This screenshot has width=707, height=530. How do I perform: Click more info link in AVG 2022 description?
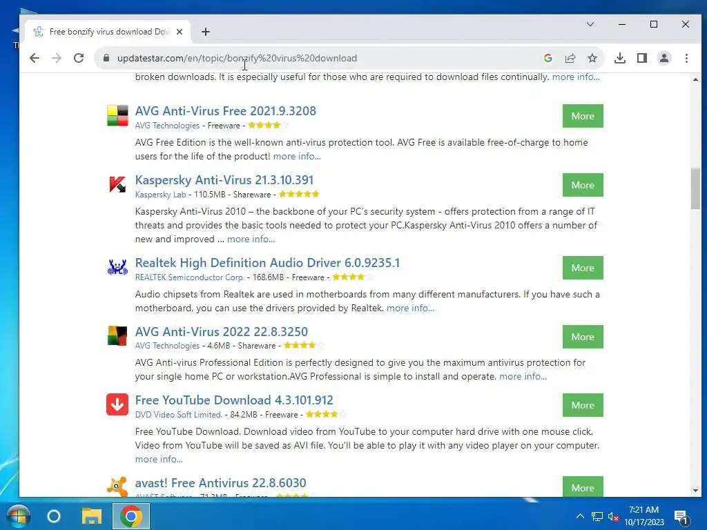click(523, 376)
